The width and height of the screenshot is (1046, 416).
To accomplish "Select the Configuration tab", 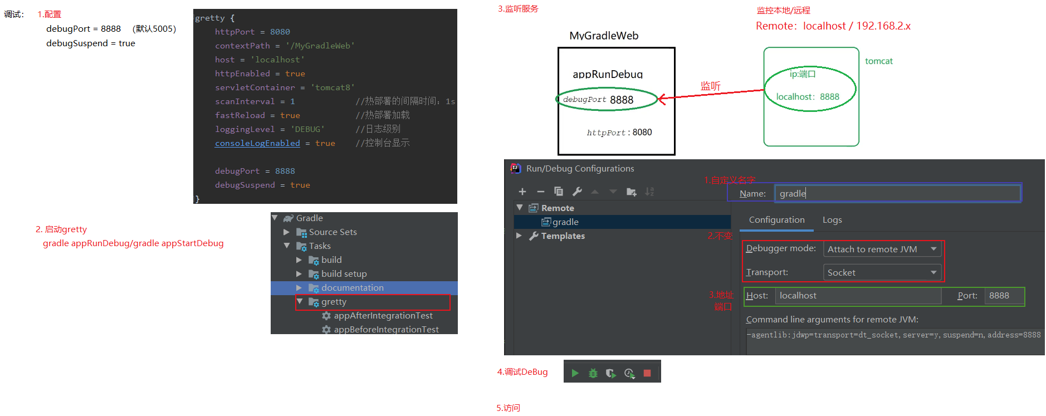I will click(x=776, y=220).
